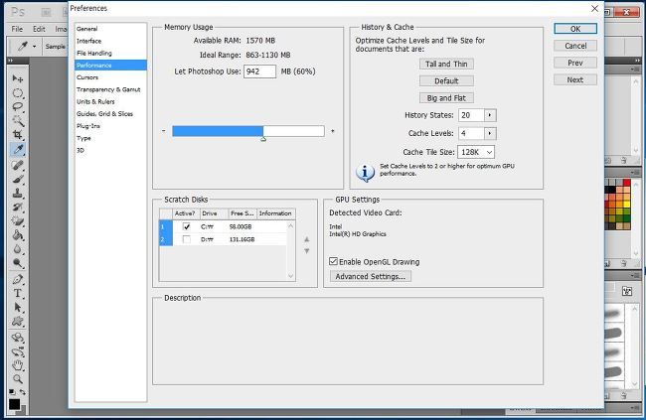Select the Interface preferences category
646x420 pixels.
coord(89,41)
